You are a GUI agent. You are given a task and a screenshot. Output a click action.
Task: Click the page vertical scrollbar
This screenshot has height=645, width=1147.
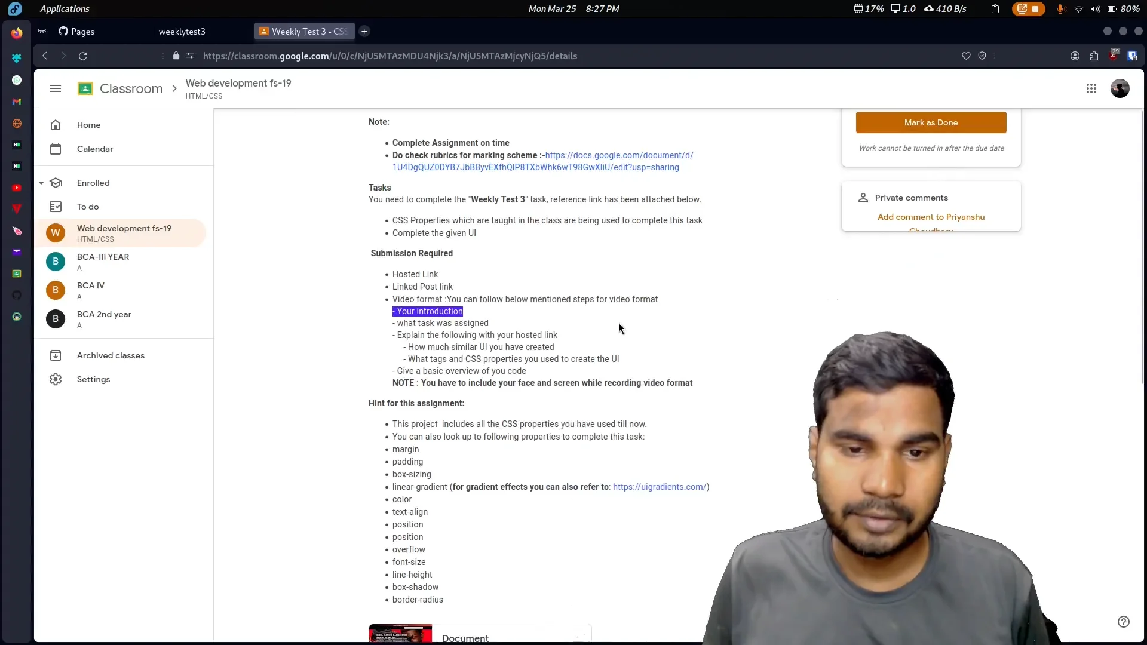(x=1142, y=246)
